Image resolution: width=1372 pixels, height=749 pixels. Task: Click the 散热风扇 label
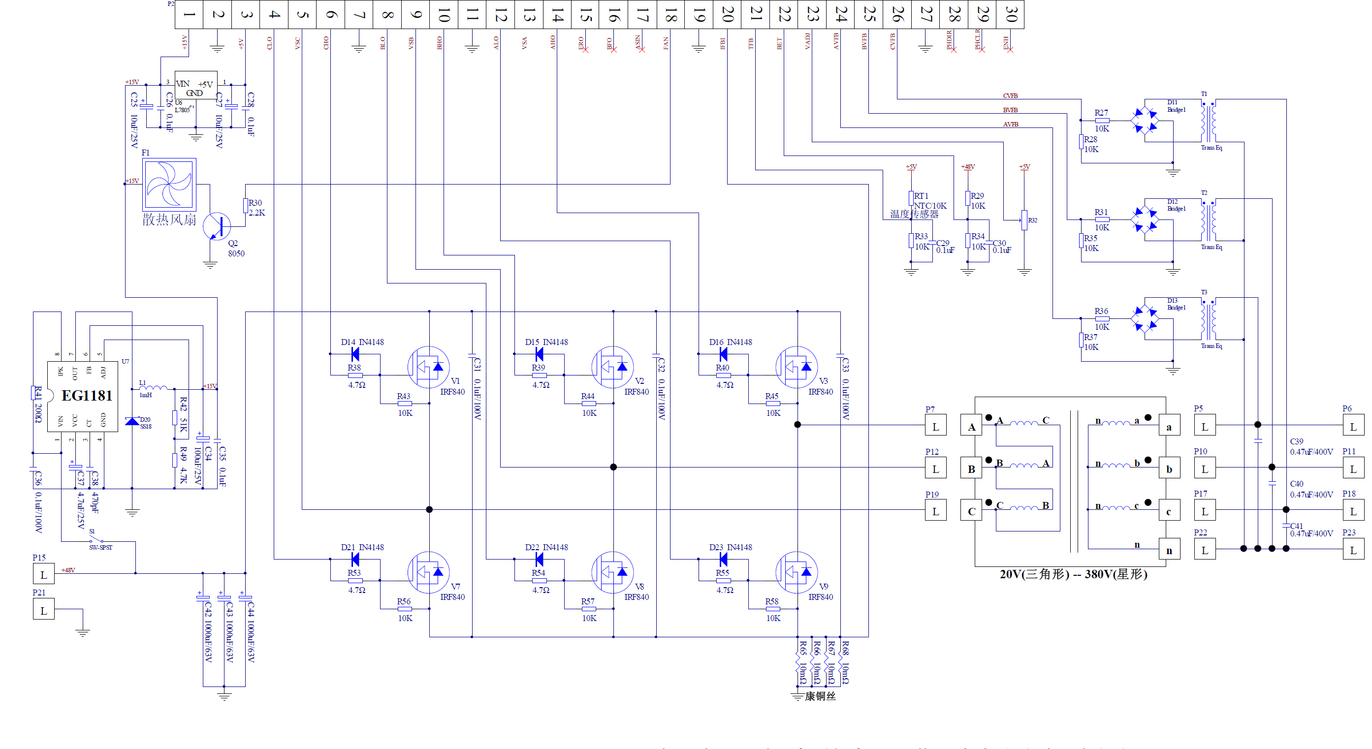[169, 219]
